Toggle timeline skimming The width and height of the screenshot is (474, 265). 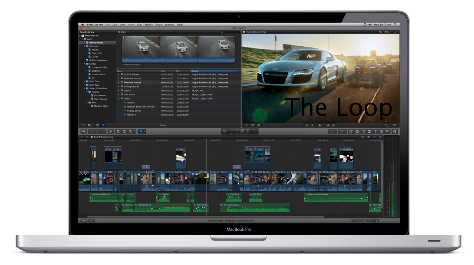[363, 137]
